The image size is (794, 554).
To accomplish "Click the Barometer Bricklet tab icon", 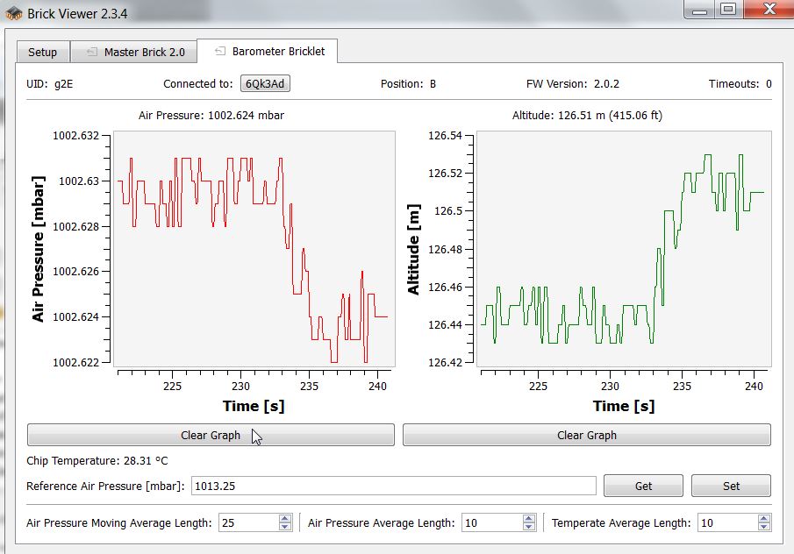I will [219, 52].
